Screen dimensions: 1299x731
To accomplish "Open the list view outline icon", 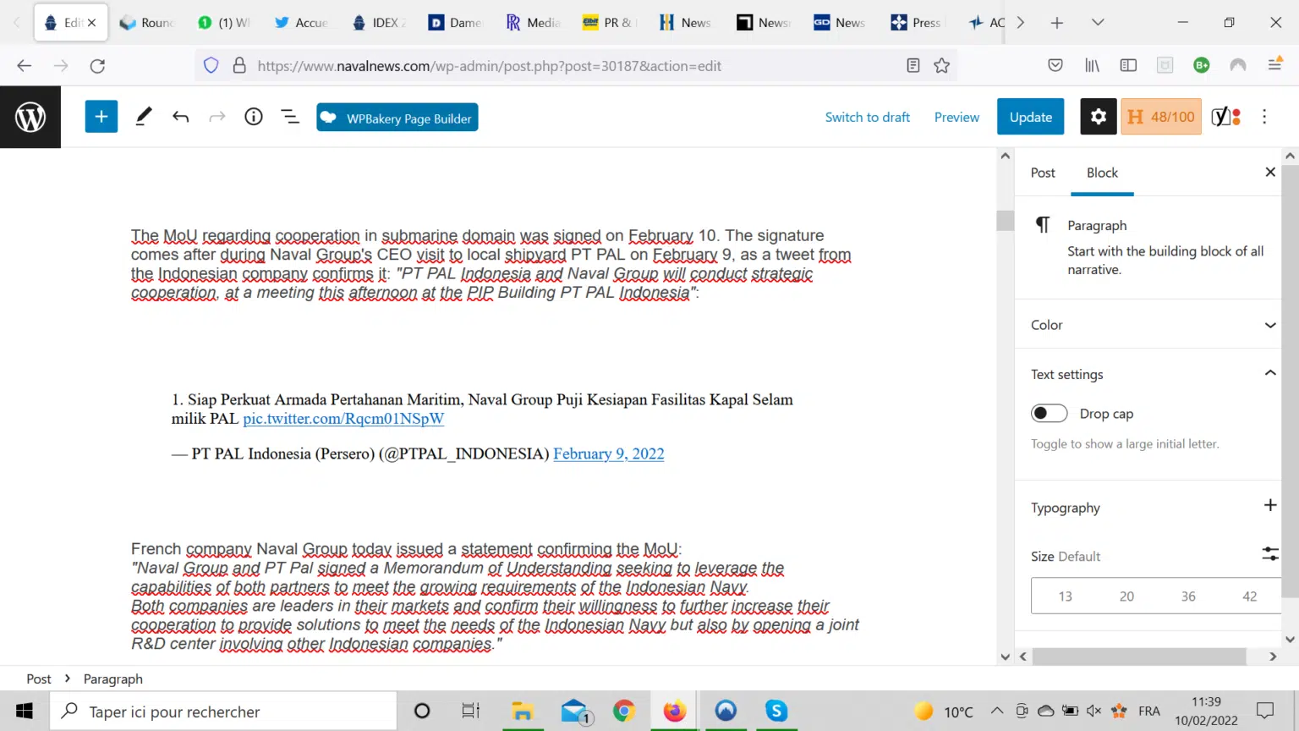I will [290, 117].
